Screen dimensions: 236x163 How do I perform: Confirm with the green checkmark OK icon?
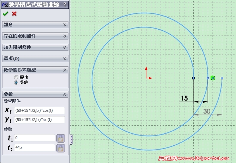pyautogui.click(x=5, y=14)
